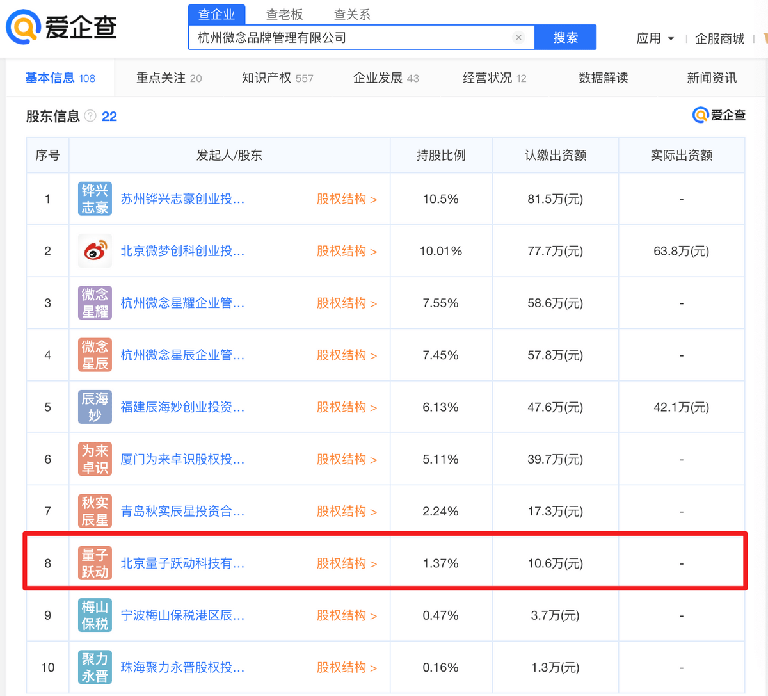Expand 股权结构 for 苏州铧兴志豪
This screenshot has height=696, width=768.
click(346, 199)
